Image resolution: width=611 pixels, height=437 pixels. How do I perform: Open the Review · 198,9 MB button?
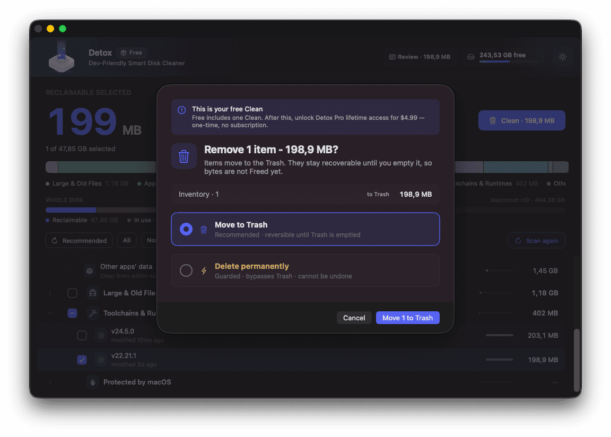point(420,57)
